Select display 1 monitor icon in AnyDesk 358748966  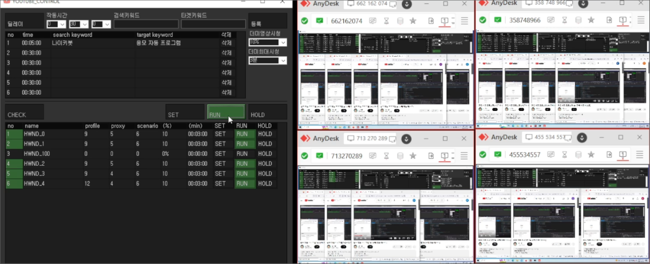(x=623, y=20)
